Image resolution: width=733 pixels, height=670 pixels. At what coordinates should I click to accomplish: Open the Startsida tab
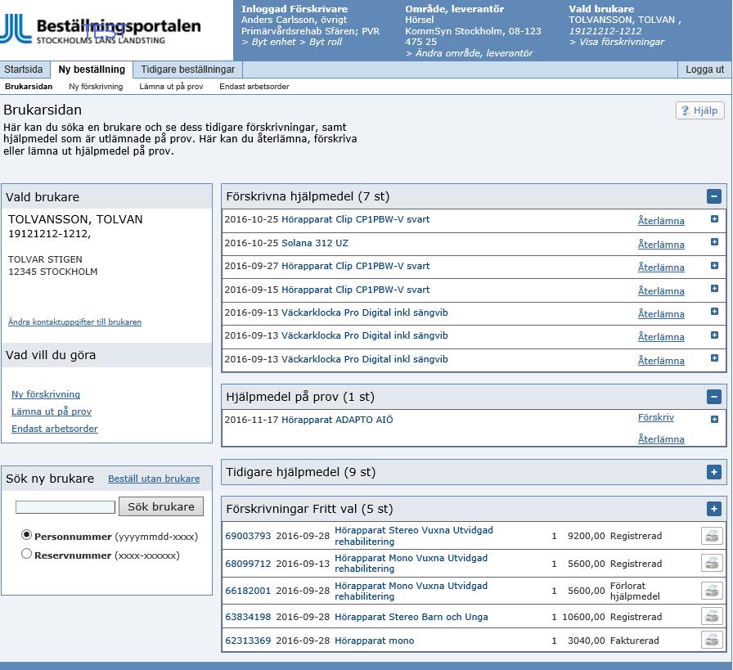[x=24, y=70]
